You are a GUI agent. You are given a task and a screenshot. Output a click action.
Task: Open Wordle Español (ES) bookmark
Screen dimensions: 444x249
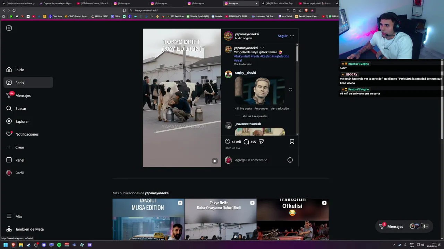[198, 16]
